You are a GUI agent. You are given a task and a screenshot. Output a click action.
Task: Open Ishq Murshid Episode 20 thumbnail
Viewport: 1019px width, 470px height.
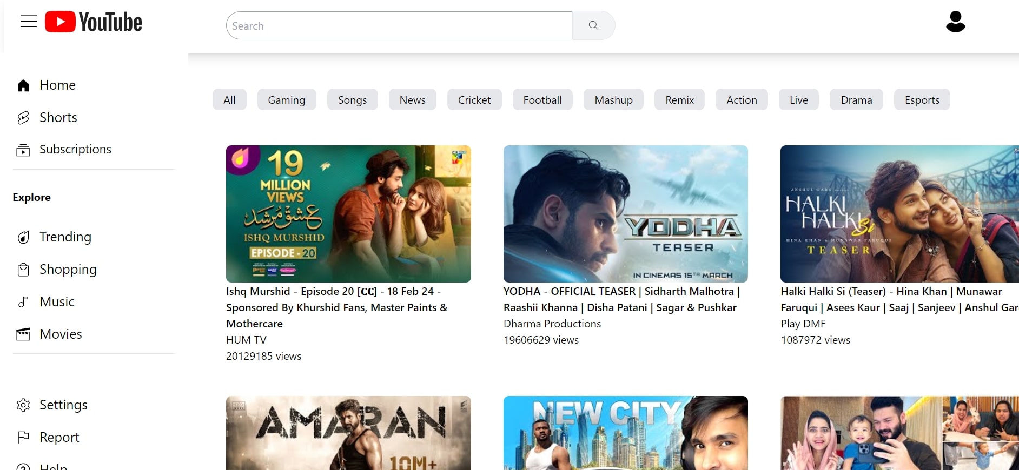(x=348, y=214)
